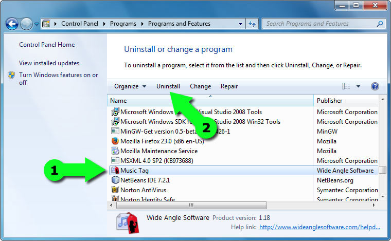Click Wide Angle Software publisher cell
The height and width of the screenshot is (241, 391).
click(x=345, y=171)
